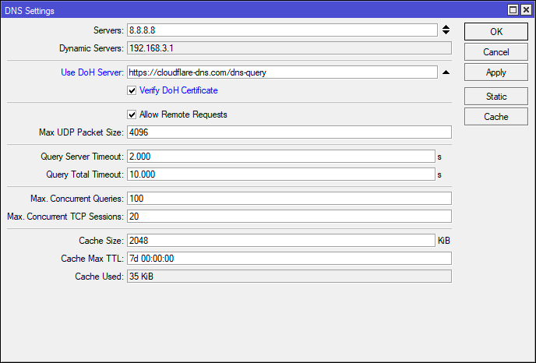This screenshot has width=536, height=363.
Task: Click into the DoH server URL field
Action: (280, 72)
